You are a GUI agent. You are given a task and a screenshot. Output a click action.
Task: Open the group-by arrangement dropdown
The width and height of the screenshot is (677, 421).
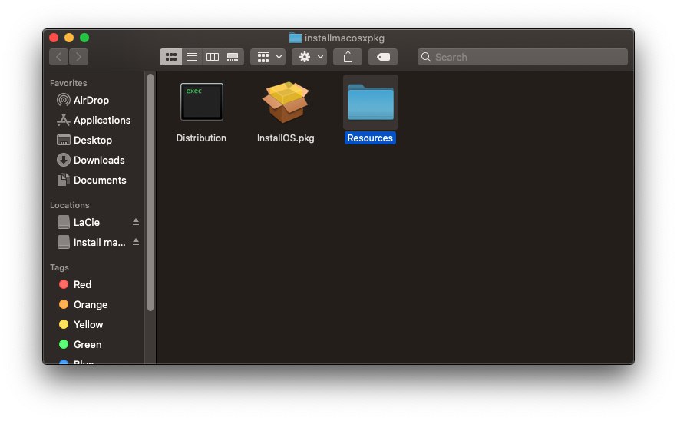coord(268,57)
